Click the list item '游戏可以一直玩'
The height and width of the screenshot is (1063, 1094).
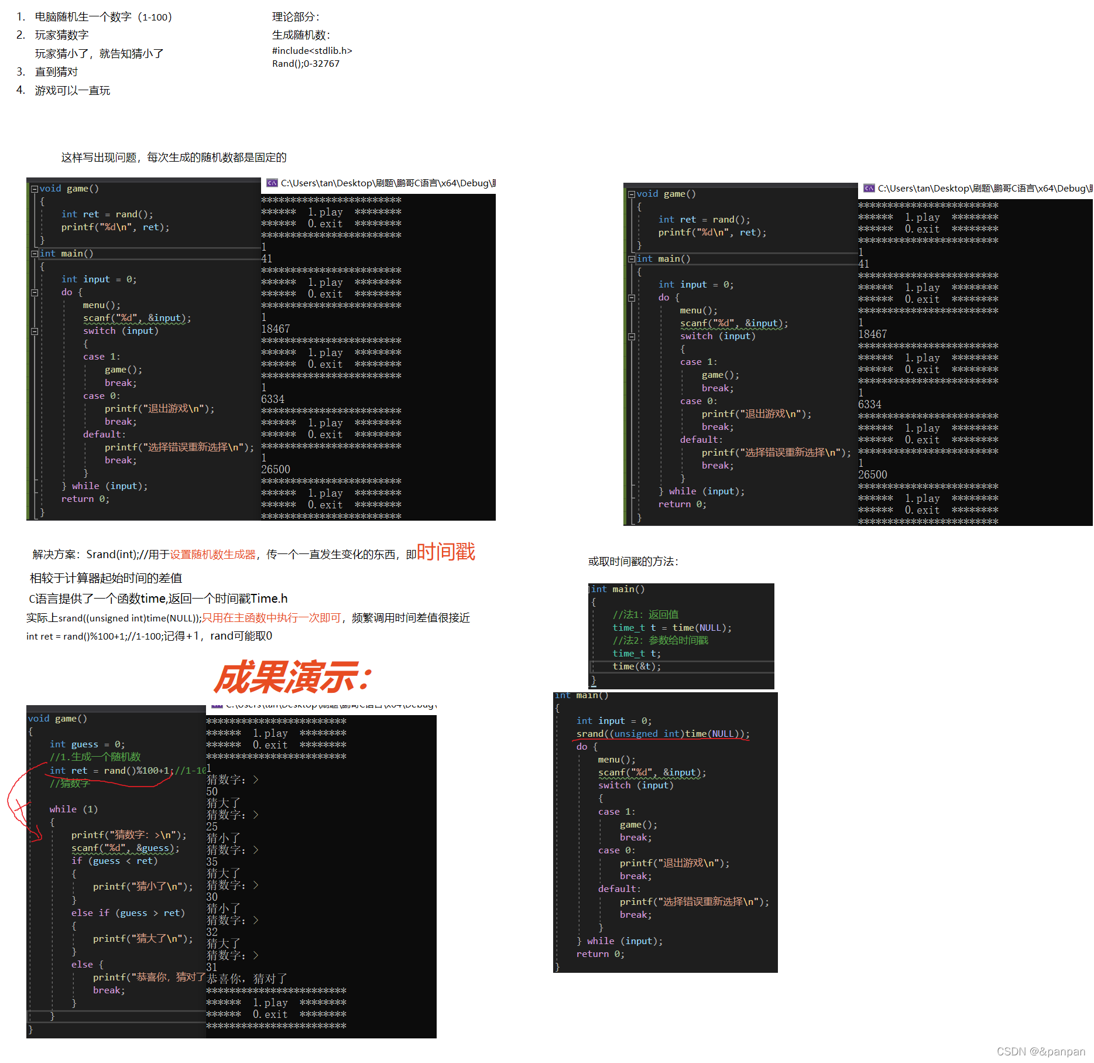[72, 90]
